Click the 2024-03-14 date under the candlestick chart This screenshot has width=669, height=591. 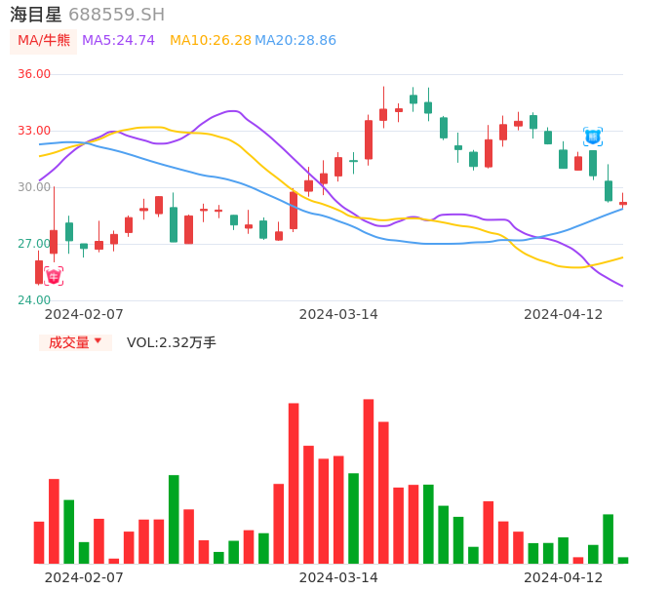(x=338, y=314)
